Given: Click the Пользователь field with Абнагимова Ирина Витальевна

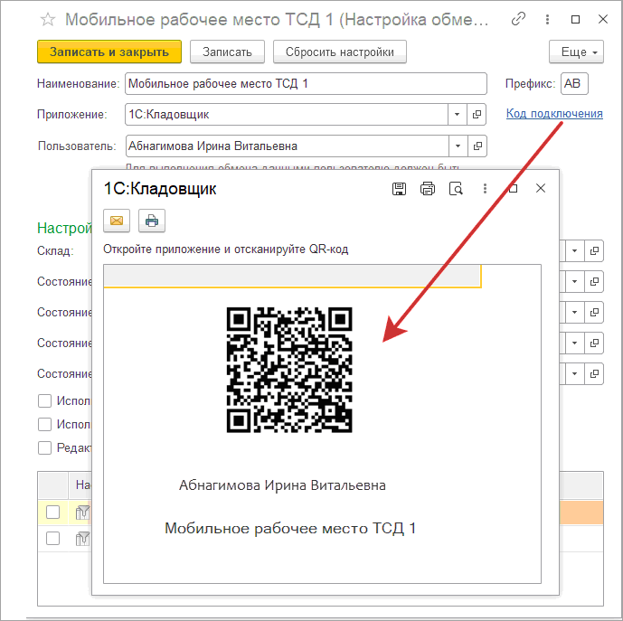Looking at the screenshot, I should pos(288,146).
